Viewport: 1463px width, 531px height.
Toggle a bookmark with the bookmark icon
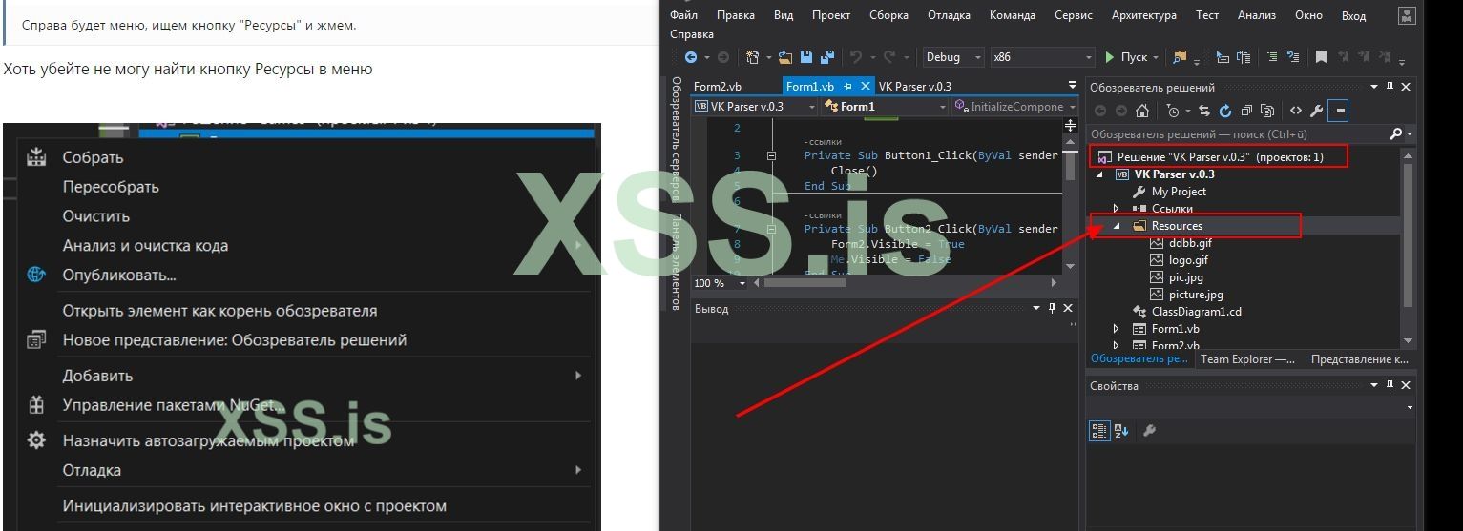click(x=1322, y=57)
